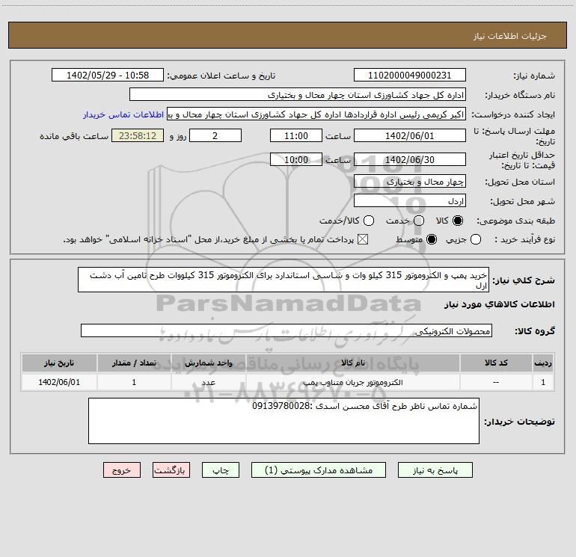Click the remaining time field 23:58:12

(138, 135)
